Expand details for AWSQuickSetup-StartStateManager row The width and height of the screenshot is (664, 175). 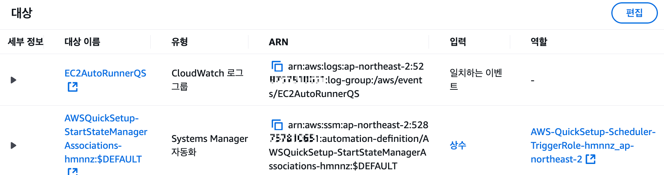13,145
